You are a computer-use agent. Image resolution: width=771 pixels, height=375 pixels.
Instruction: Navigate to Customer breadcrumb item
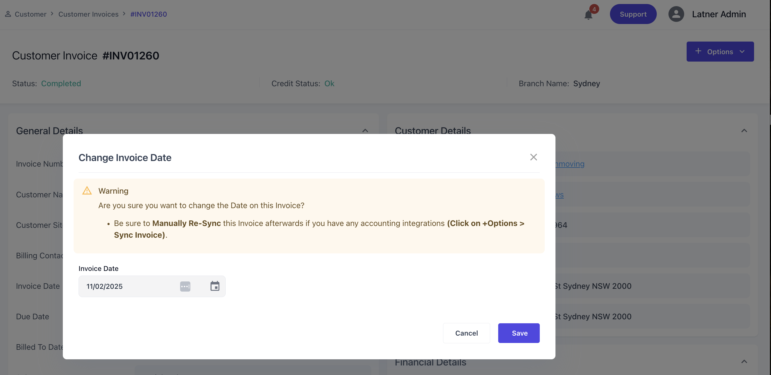(30, 14)
